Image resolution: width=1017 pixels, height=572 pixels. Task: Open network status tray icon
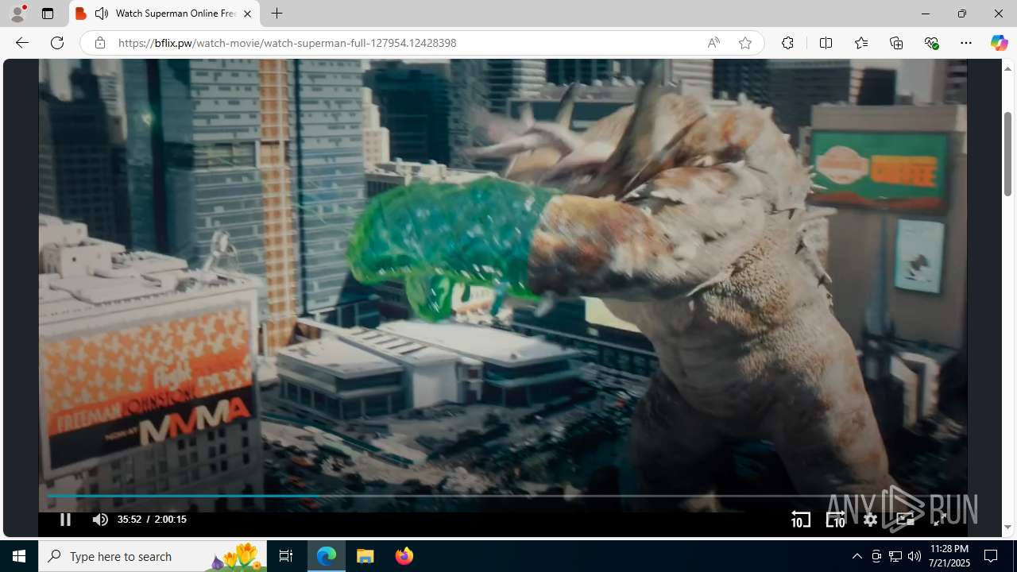(x=895, y=556)
